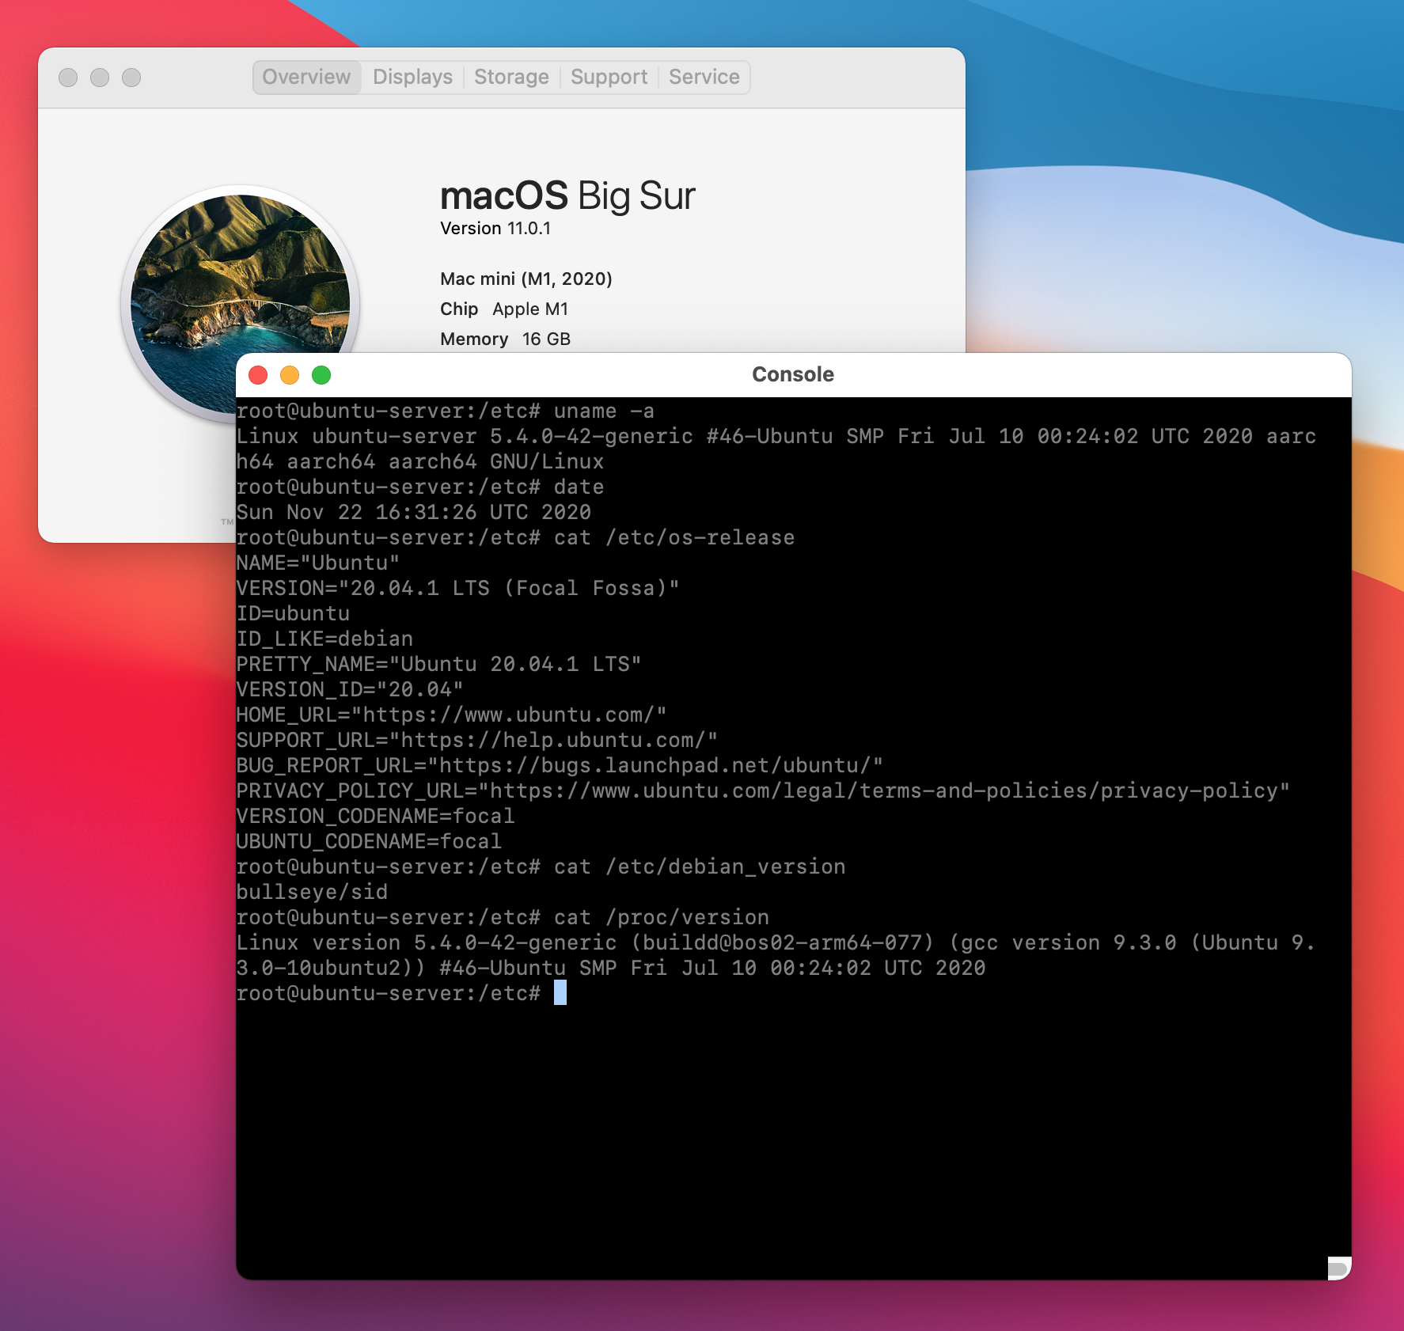Click the About This Mac zoom button
The image size is (1404, 1331).
[131, 78]
